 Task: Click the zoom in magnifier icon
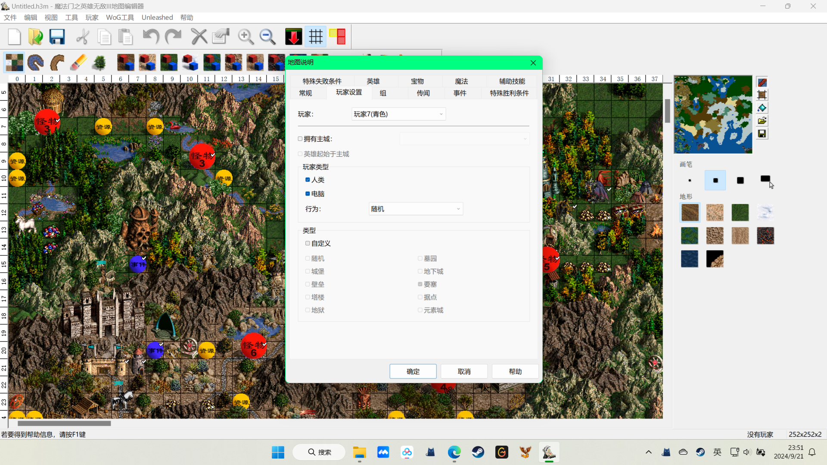pos(246,37)
